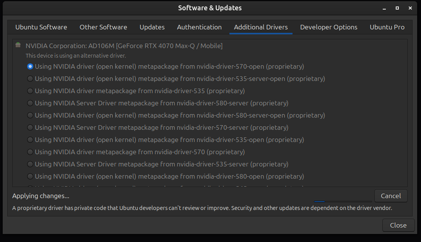The image size is (421, 242).
Task: Click the 'Applying changes...' status text
Action: [41, 196]
